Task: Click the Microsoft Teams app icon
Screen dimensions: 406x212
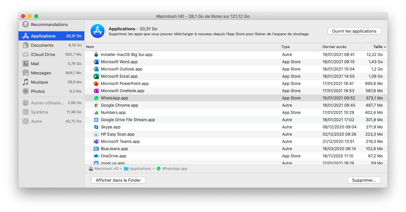Action: (x=96, y=142)
